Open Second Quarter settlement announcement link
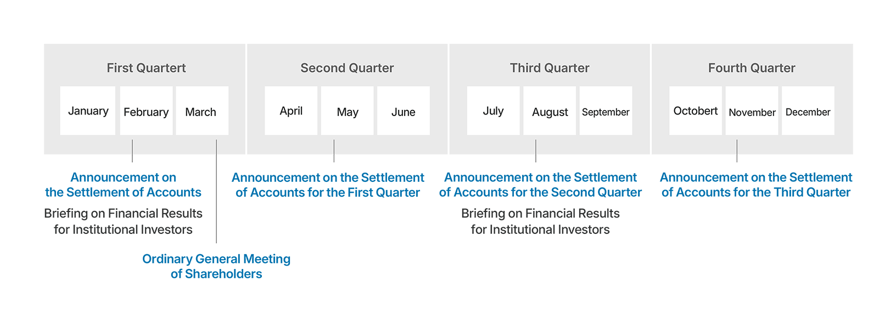 tap(540, 185)
